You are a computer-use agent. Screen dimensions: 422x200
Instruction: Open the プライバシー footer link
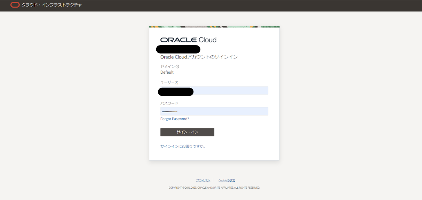pyautogui.click(x=203, y=181)
